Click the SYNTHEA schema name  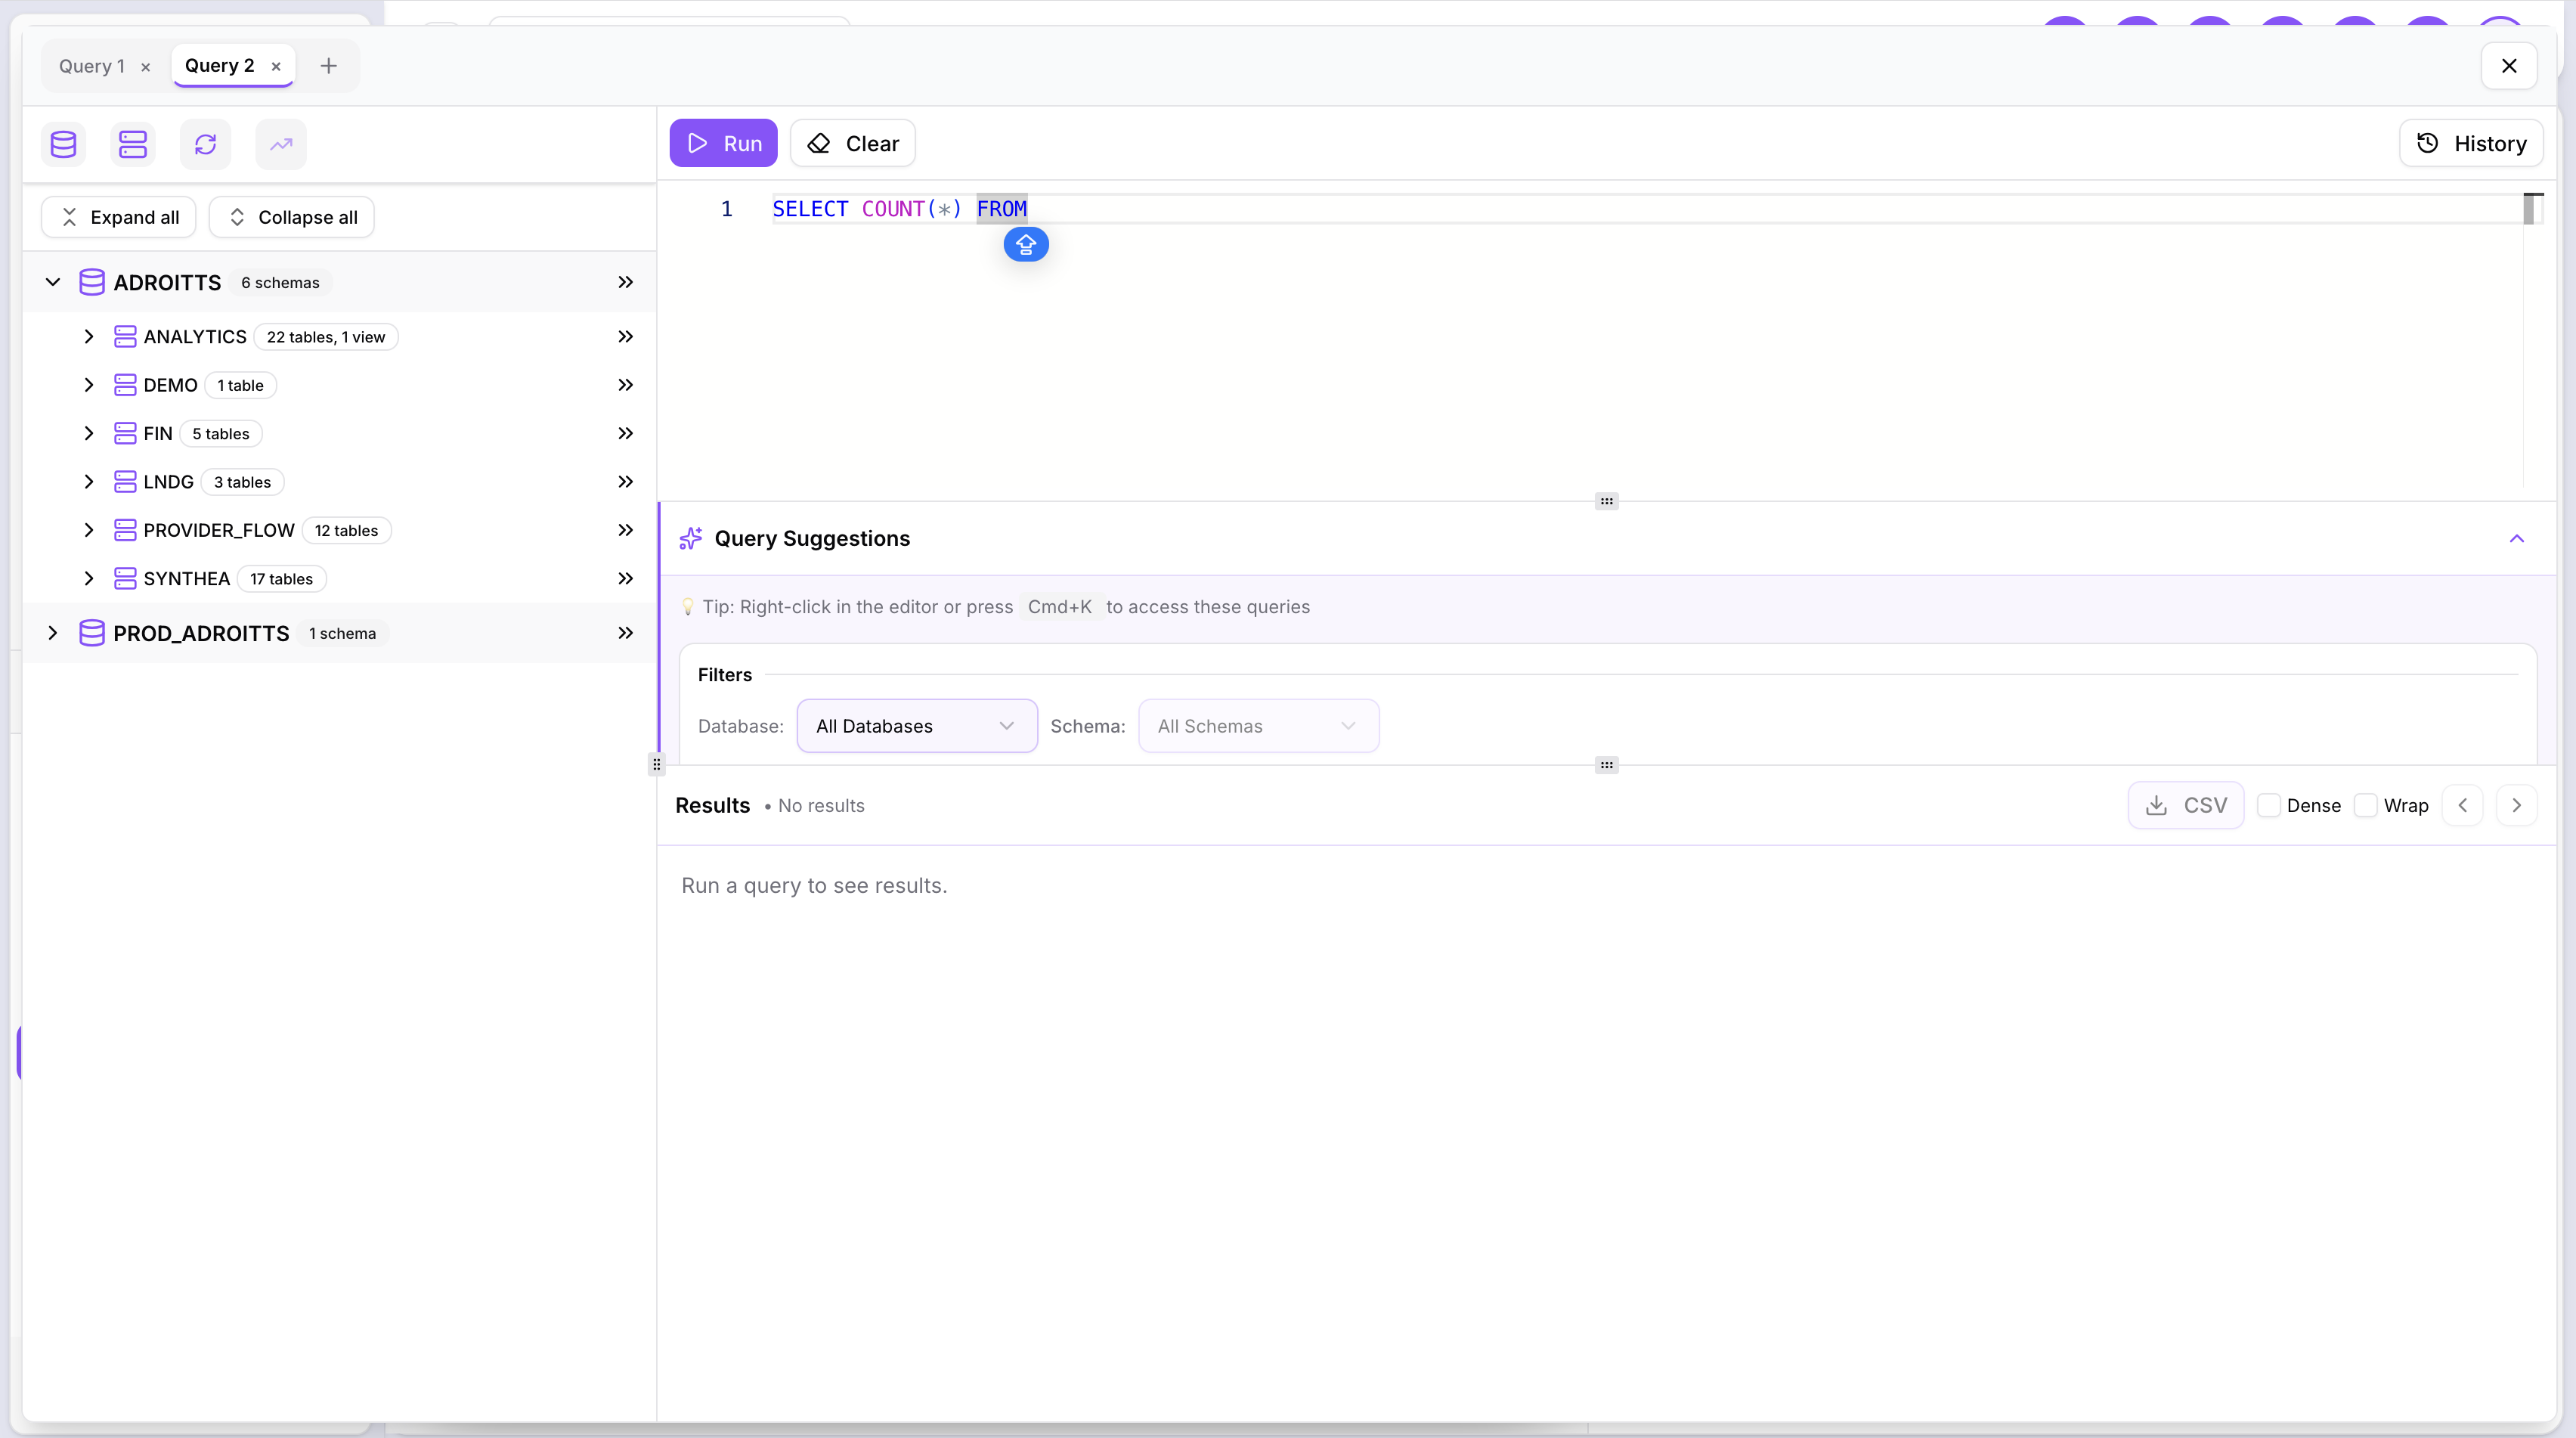[x=187, y=579]
